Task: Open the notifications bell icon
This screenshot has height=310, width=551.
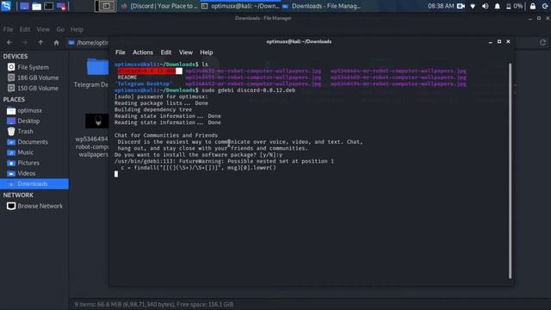Action: [498, 6]
